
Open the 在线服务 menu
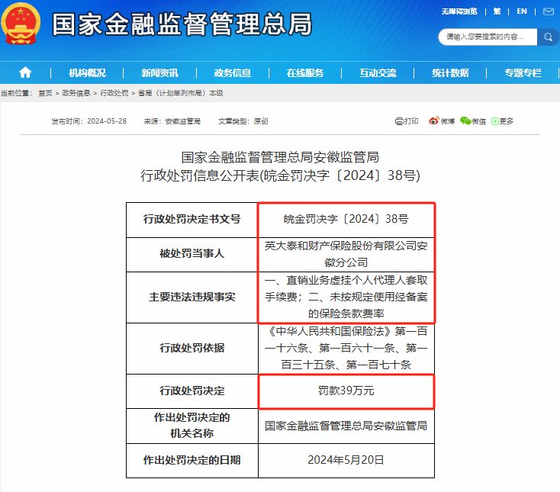pyautogui.click(x=305, y=73)
